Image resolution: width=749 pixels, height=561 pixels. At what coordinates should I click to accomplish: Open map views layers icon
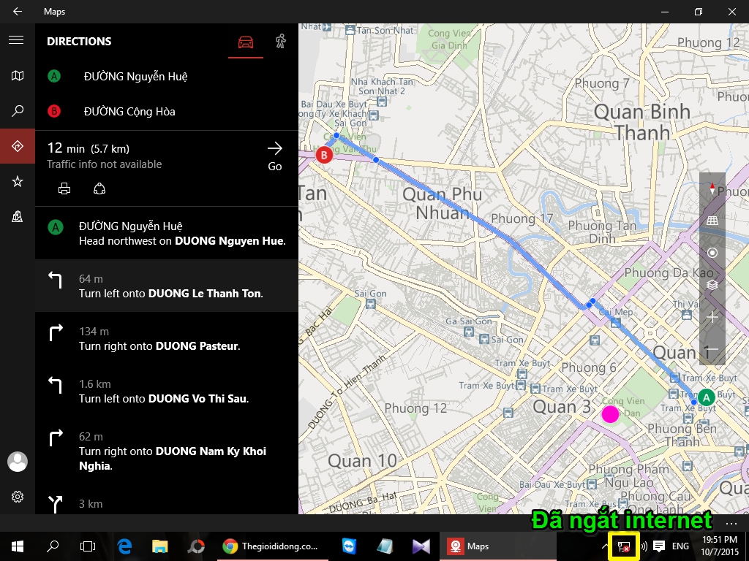(712, 285)
